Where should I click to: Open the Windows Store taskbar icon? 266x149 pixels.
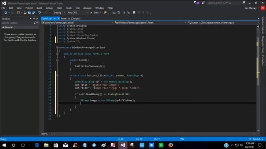coord(56,145)
